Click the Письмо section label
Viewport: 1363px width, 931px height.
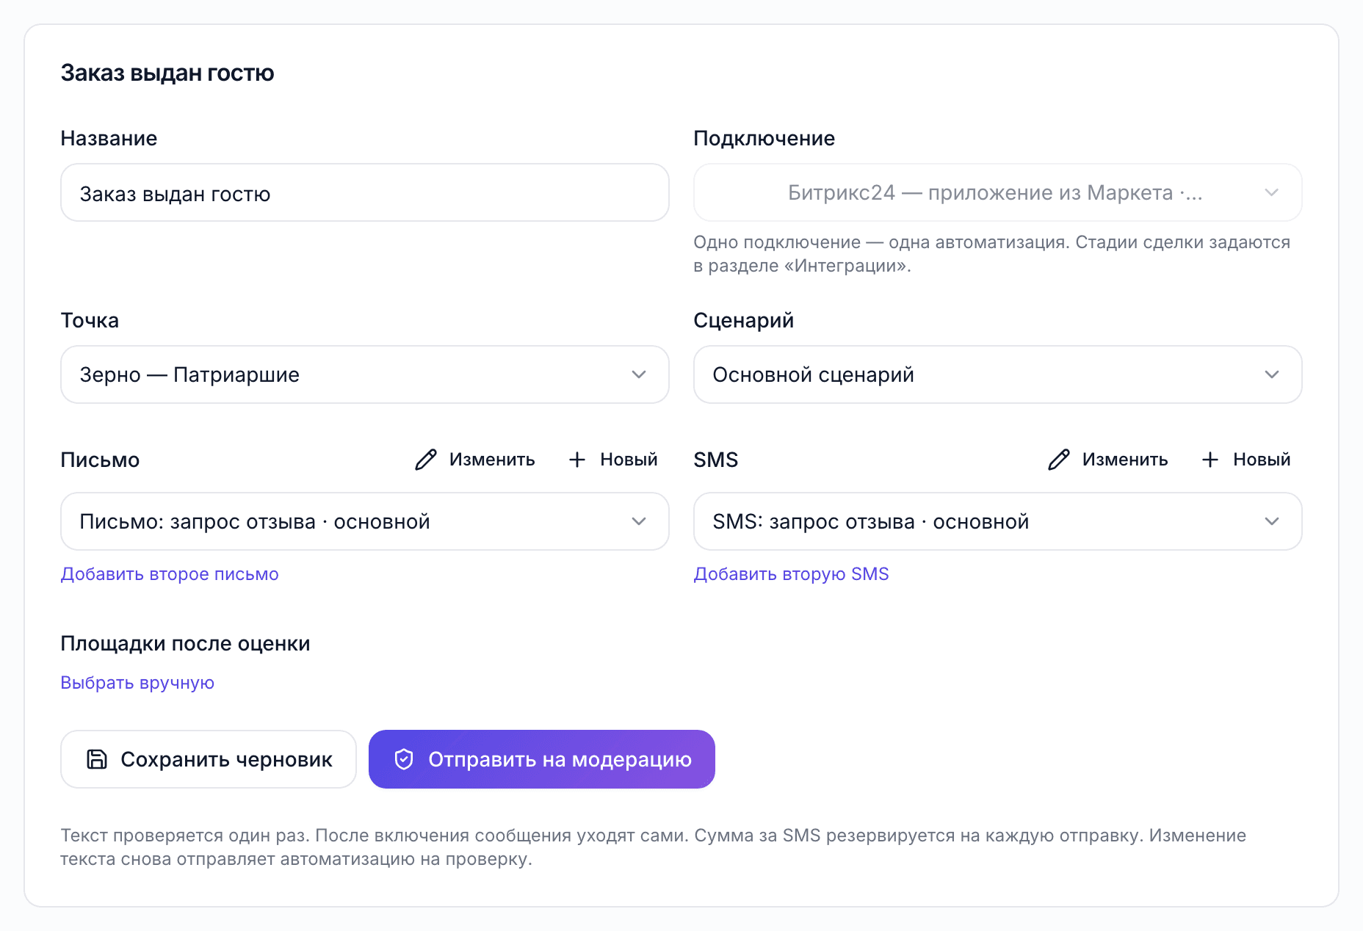(x=100, y=460)
